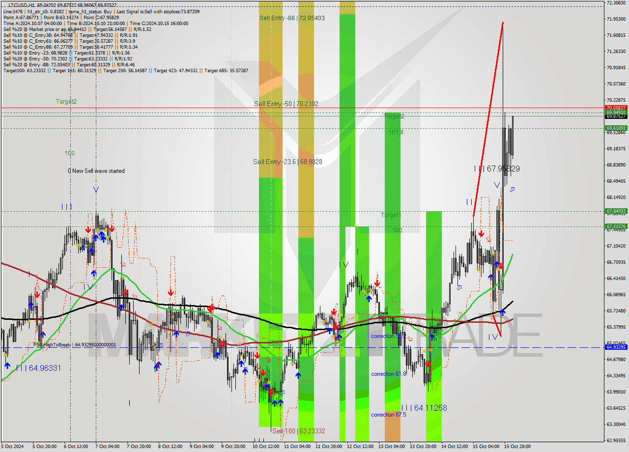Image resolution: width=629 pixels, height=452 pixels.
Task: Select the 'correction 87.5' label
Action: (x=389, y=415)
